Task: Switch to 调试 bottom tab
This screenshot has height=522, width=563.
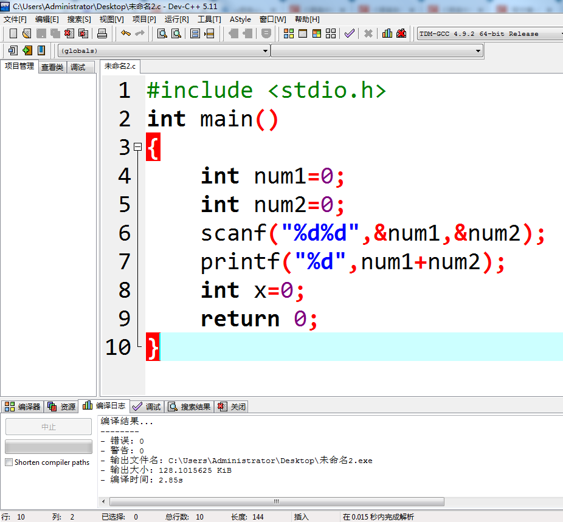Action: pos(147,407)
